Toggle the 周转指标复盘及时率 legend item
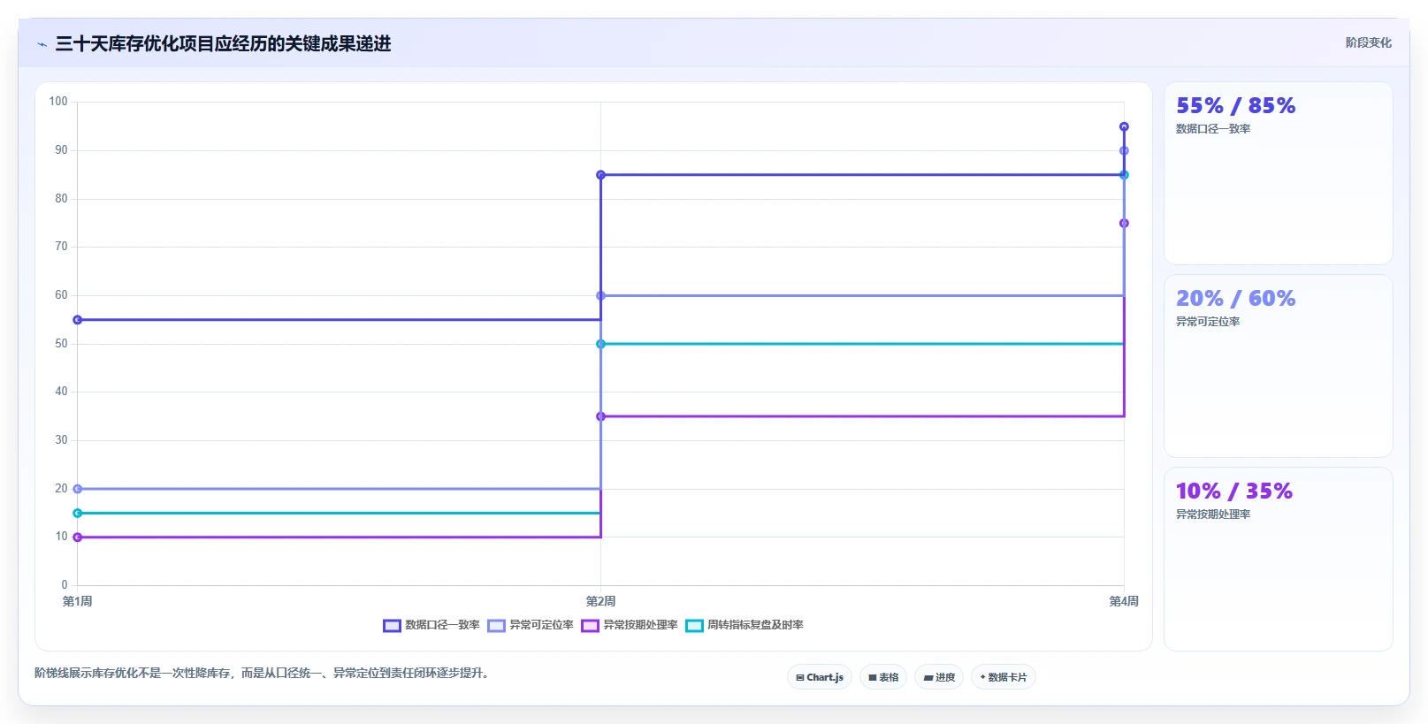Viewport: 1428px width, 724px height. click(x=745, y=625)
